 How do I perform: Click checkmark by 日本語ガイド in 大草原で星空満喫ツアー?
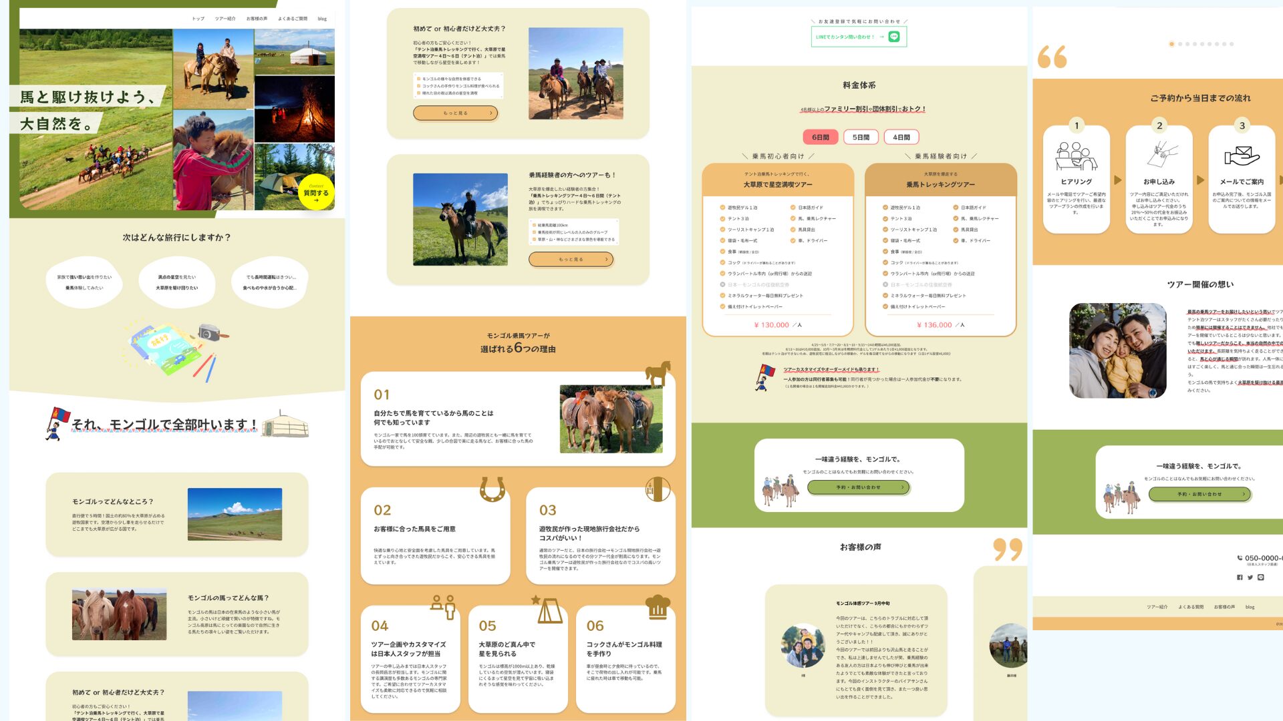(x=793, y=208)
